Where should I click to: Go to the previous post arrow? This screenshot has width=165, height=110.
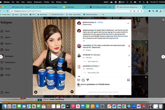1,57
